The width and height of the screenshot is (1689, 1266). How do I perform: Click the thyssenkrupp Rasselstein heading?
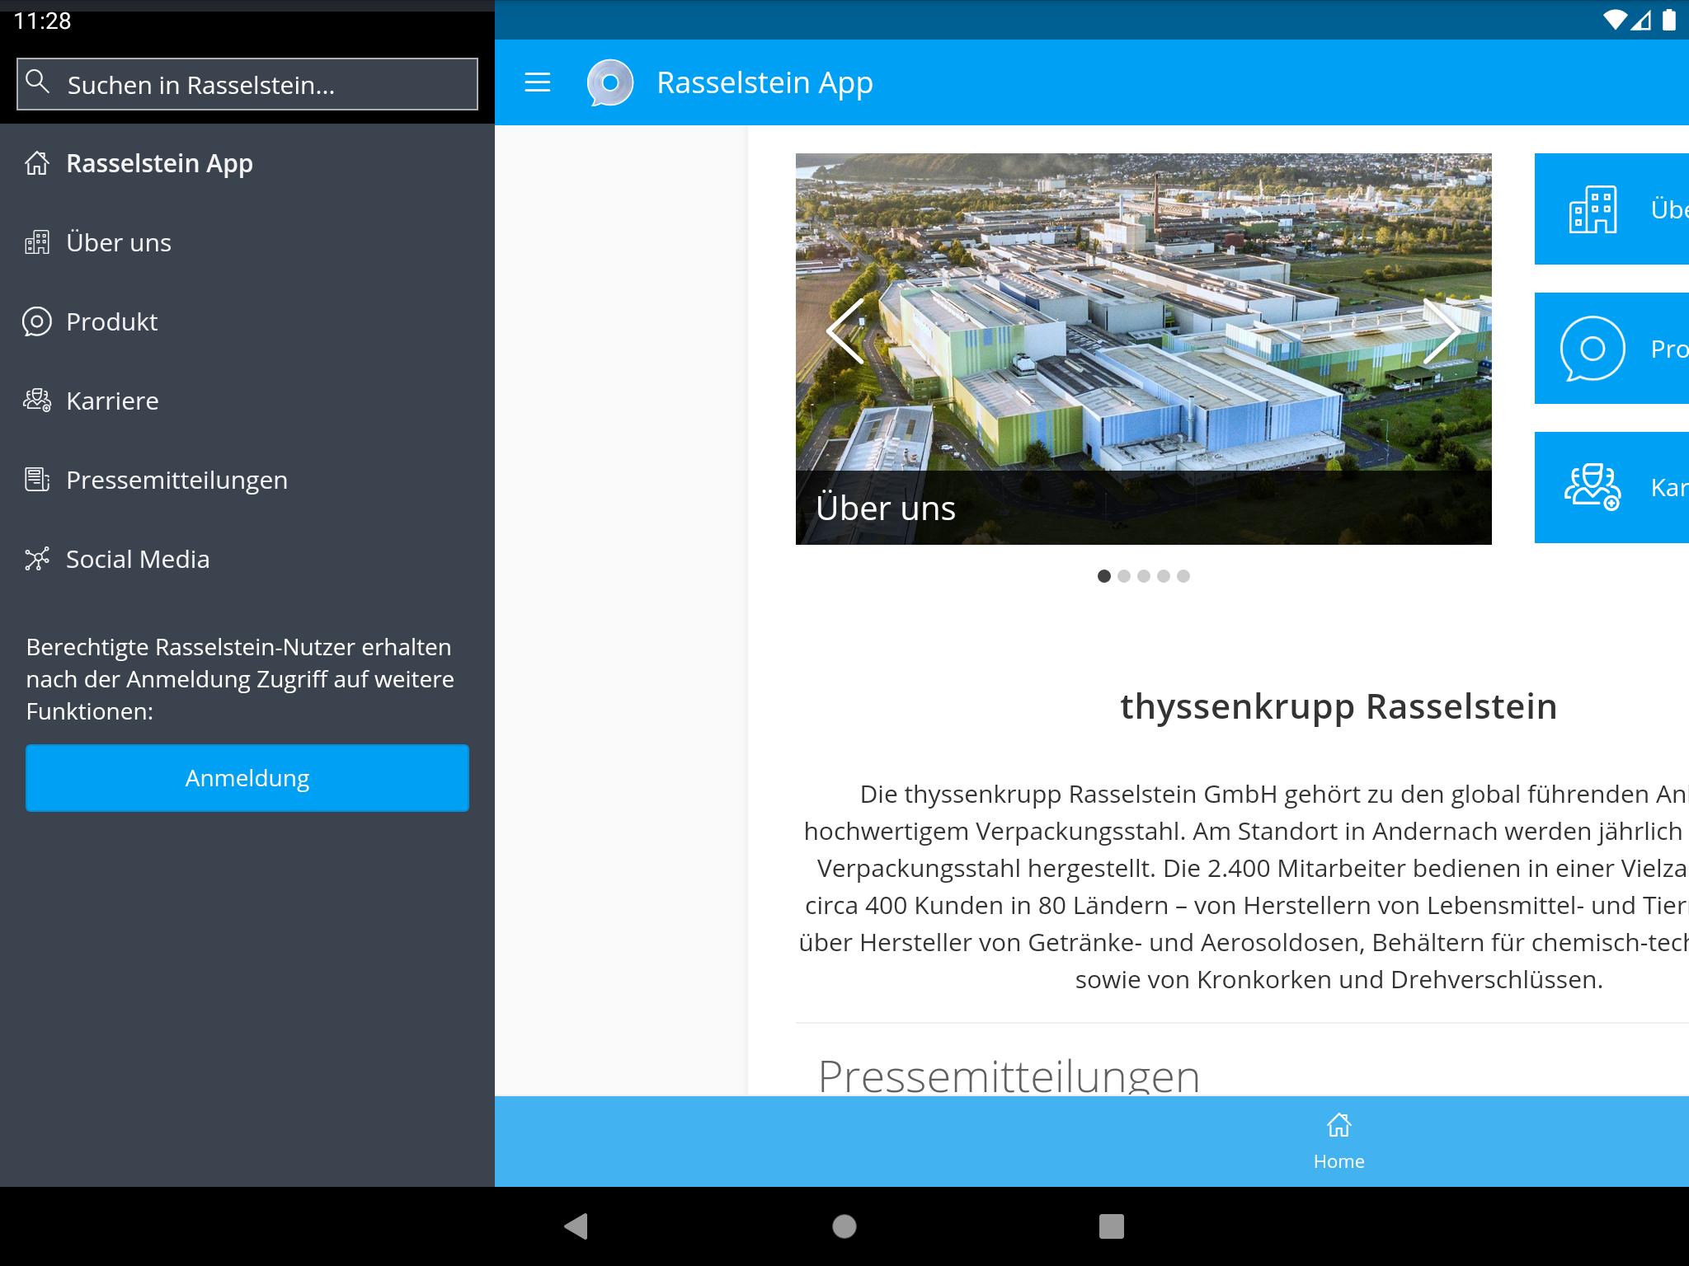(1338, 706)
